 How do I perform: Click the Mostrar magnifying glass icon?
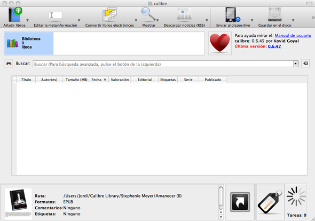[x=148, y=14]
